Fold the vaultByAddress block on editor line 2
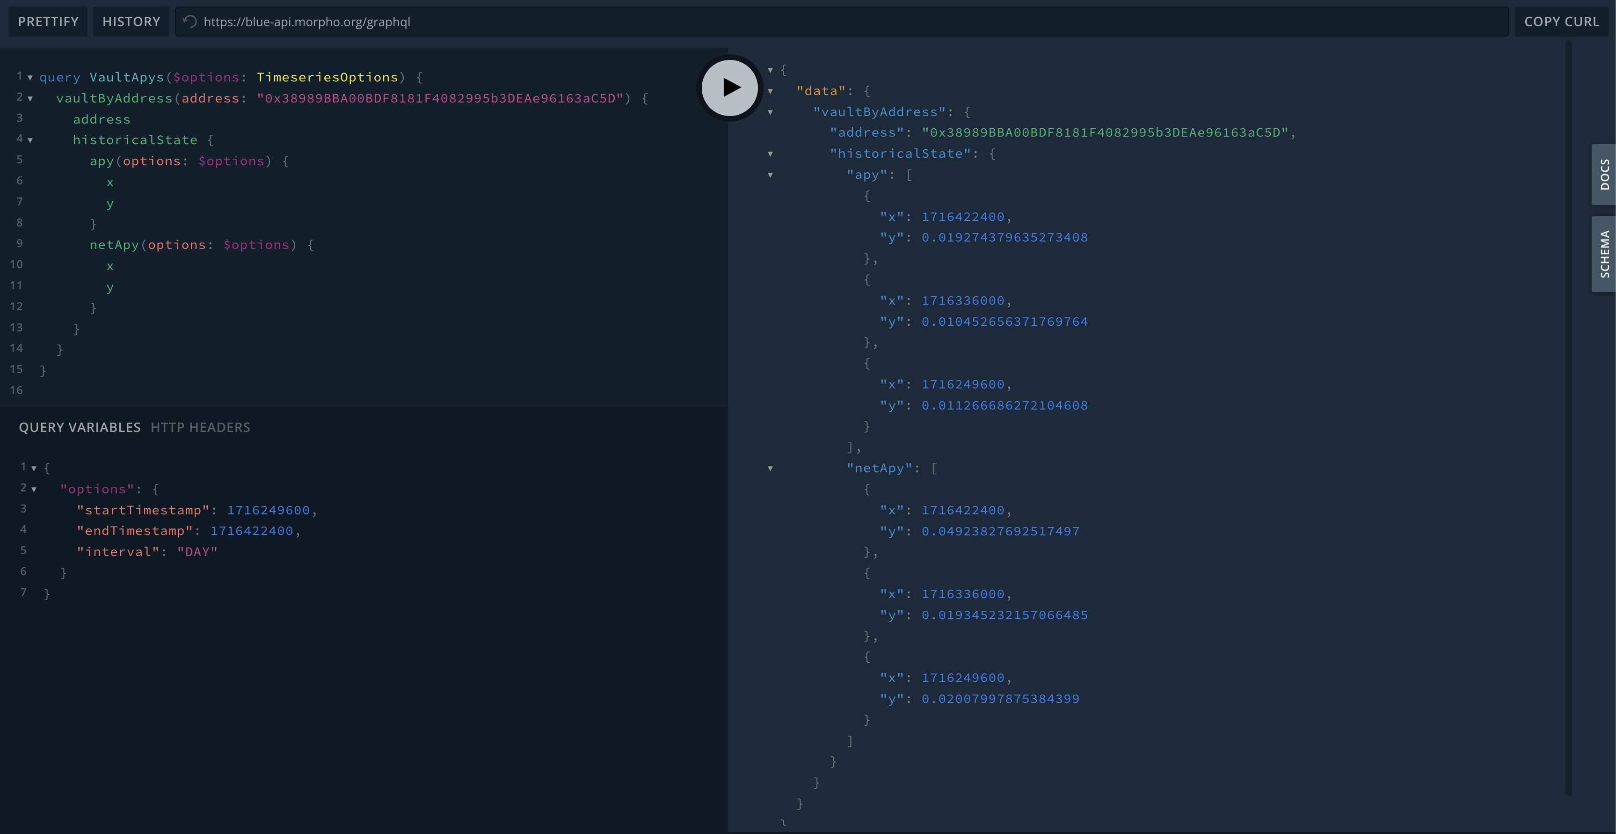Viewport: 1616px width, 834px height. [30, 99]
